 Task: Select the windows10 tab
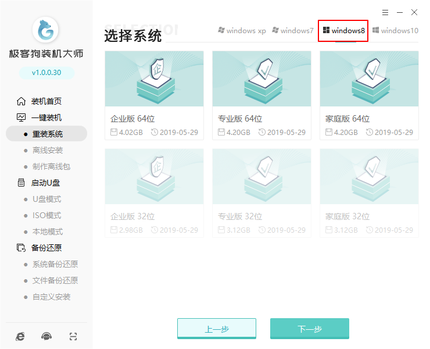tap(395, 31)
